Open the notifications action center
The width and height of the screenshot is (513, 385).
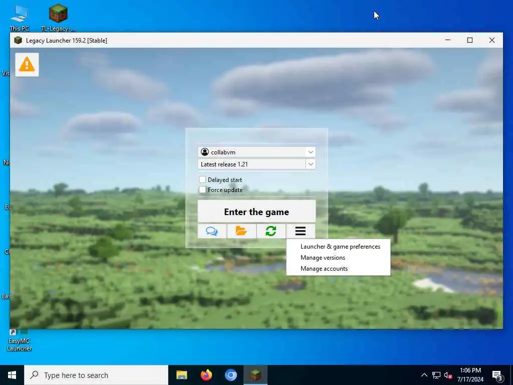pos(497,375)
